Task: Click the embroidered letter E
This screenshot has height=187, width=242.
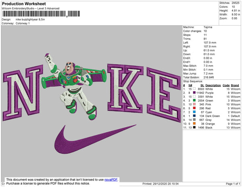Action: click(164, 94)
